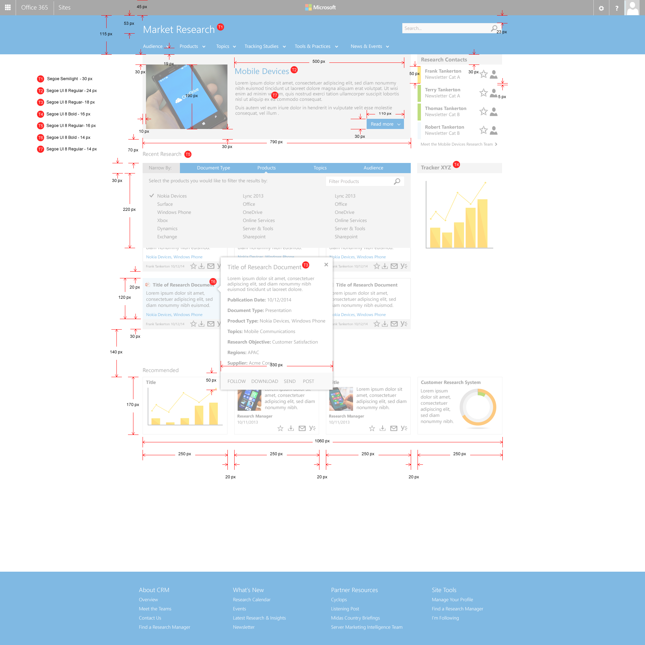This screenshot has height=645, width=645.
Task: Favorite Frank Tankerton with star icon
Action: [484, 74]
